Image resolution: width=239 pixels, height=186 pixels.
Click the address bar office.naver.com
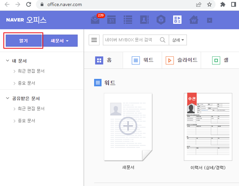[x=64, y=5]
